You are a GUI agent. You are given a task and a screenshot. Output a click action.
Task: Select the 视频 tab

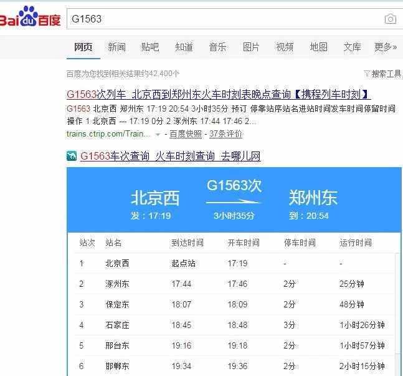click(285, 47)
